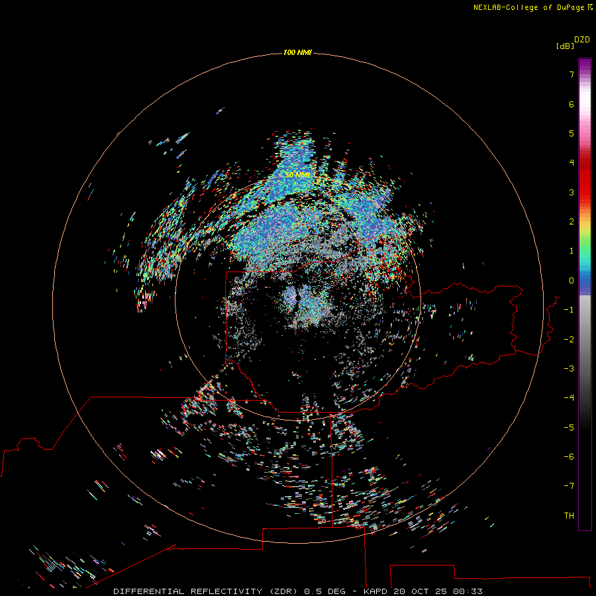The width and height of the screenshot is (596, 596).
Task: Click the vertical ZDR color scale bar
Action: 585,295
